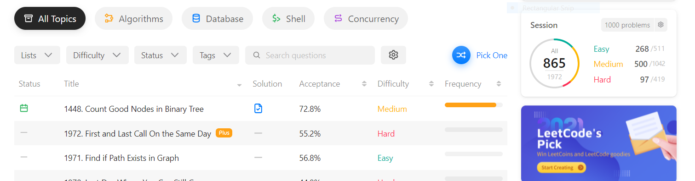This screenshot has height=181, width=695.
Task: Sort by Difficulty column arrows
Action: pos(431,84)
